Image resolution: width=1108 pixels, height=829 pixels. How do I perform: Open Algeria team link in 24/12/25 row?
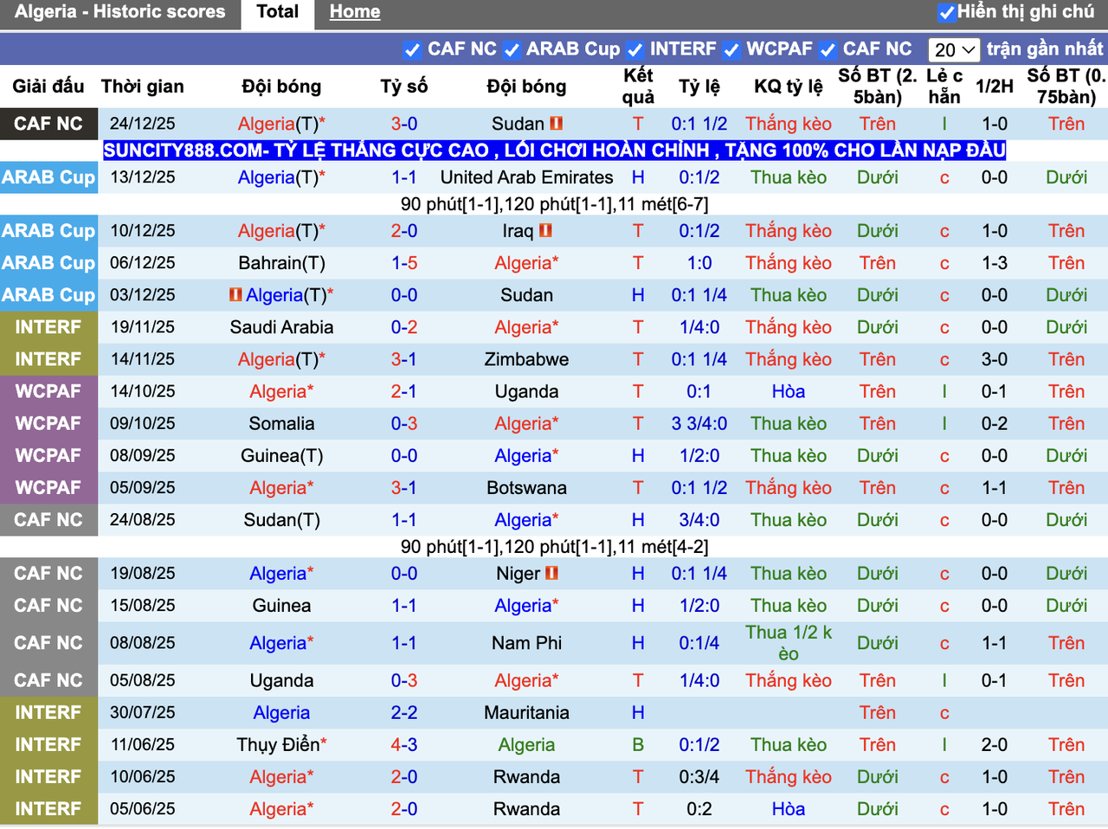click(267, 124)
